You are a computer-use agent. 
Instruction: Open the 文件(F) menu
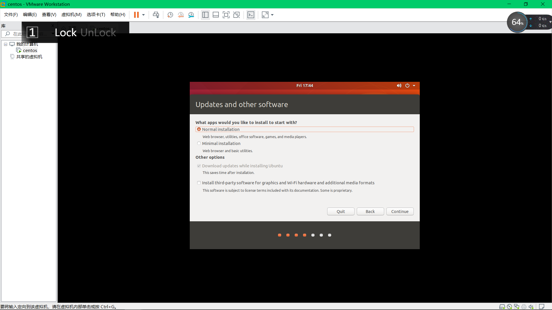[11, 15]
